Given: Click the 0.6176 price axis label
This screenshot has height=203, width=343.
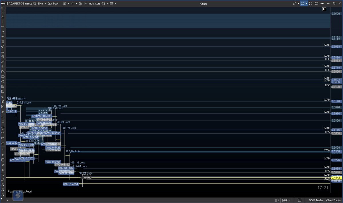Looking at the screenshot, I should [336, 101].
